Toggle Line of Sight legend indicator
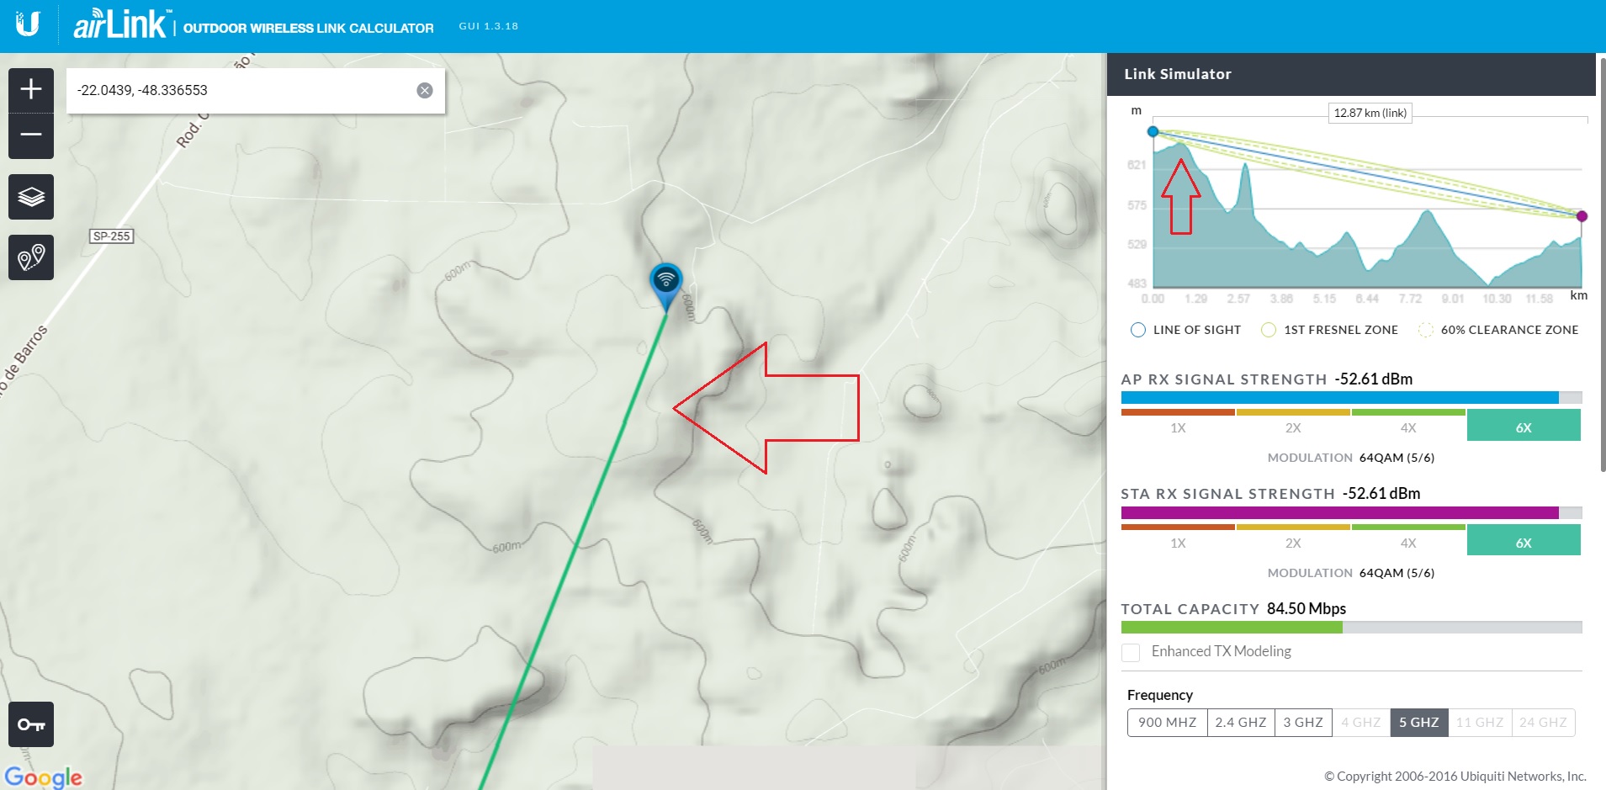The width and height of the screenshot is (1606, 790). point(1138,330)
